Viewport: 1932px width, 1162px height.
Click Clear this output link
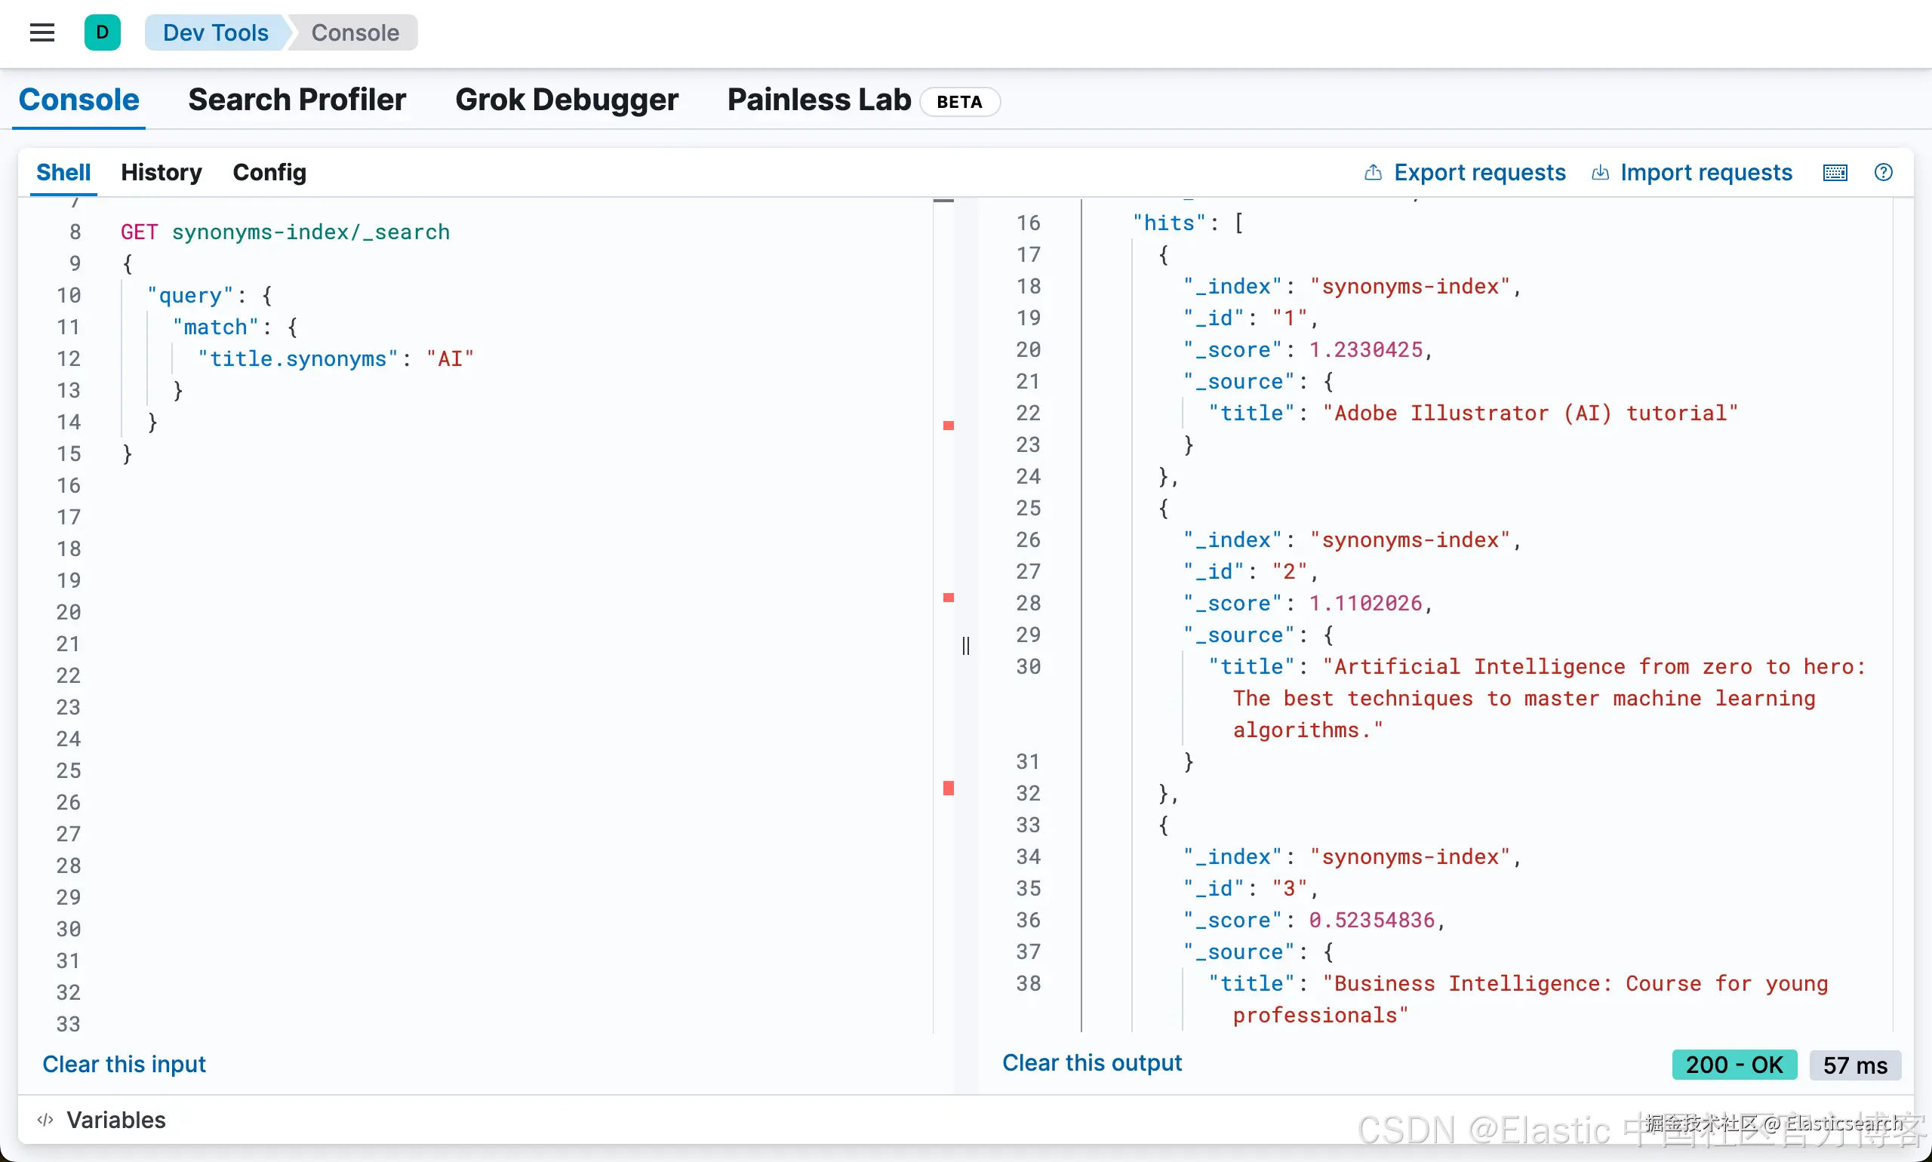click(1092, 1062)
